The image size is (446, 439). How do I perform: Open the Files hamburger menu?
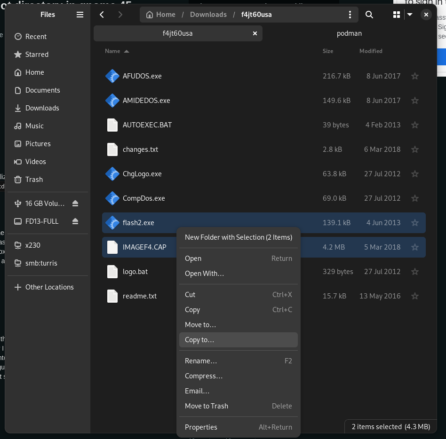tap(80, 15)
